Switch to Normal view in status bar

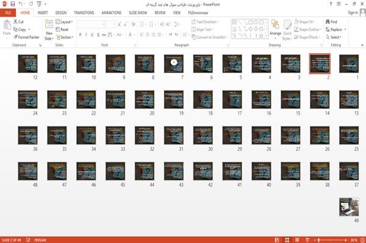coord(277,240)
